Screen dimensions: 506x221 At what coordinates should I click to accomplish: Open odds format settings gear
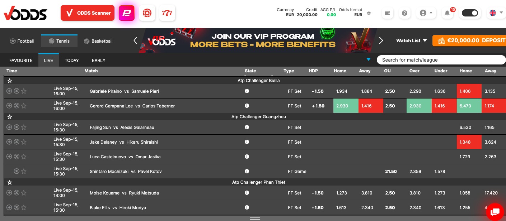(x=369, y=13)
